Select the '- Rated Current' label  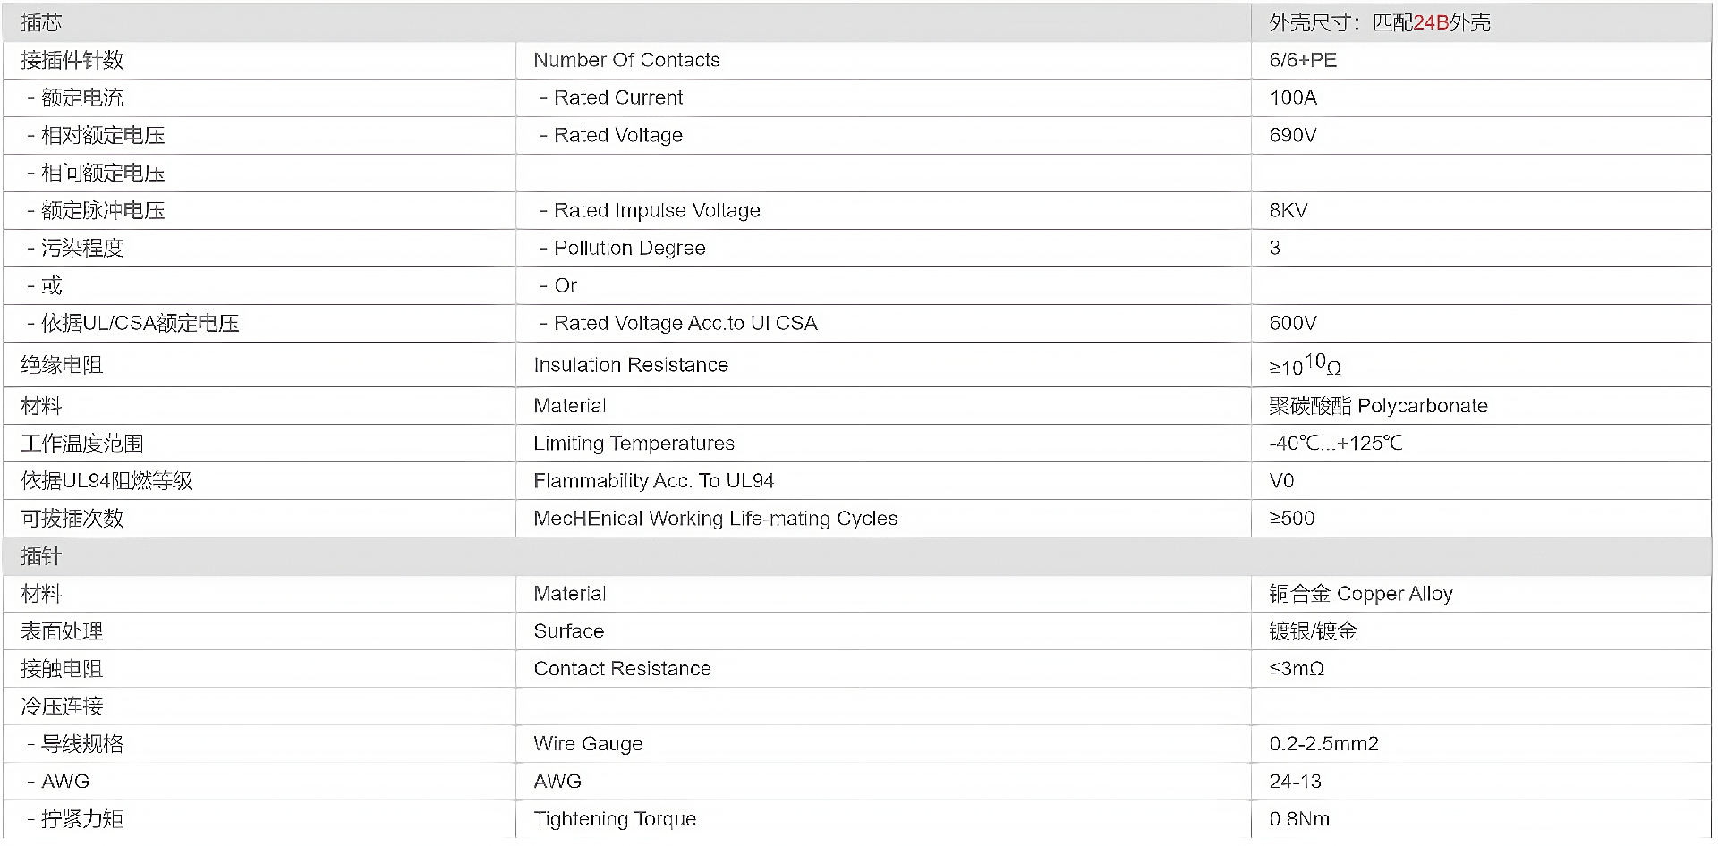point(611,97)
